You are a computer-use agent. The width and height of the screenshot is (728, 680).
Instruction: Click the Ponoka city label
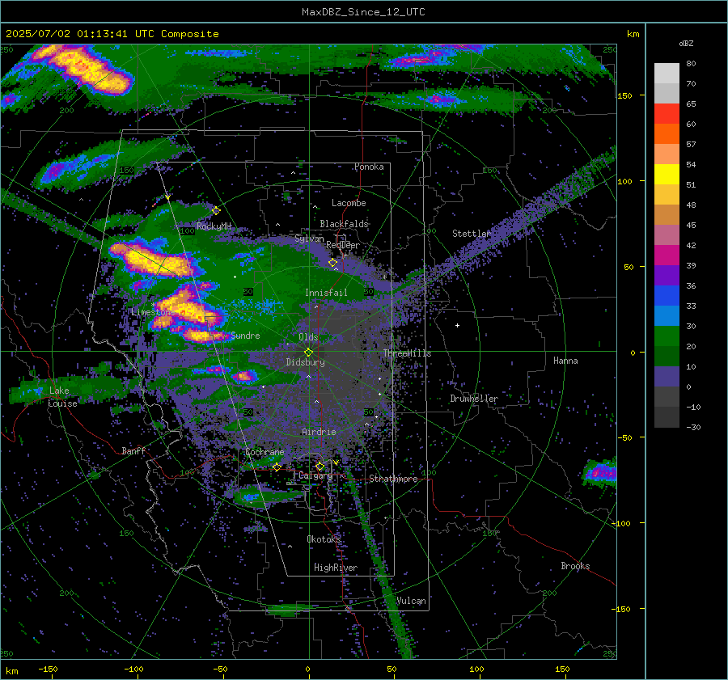click(x=369, y=167)
